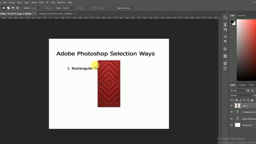The image size is (256, 144).
Task: Select the layer named Layer 1
Action: click(x=245, y=106)
